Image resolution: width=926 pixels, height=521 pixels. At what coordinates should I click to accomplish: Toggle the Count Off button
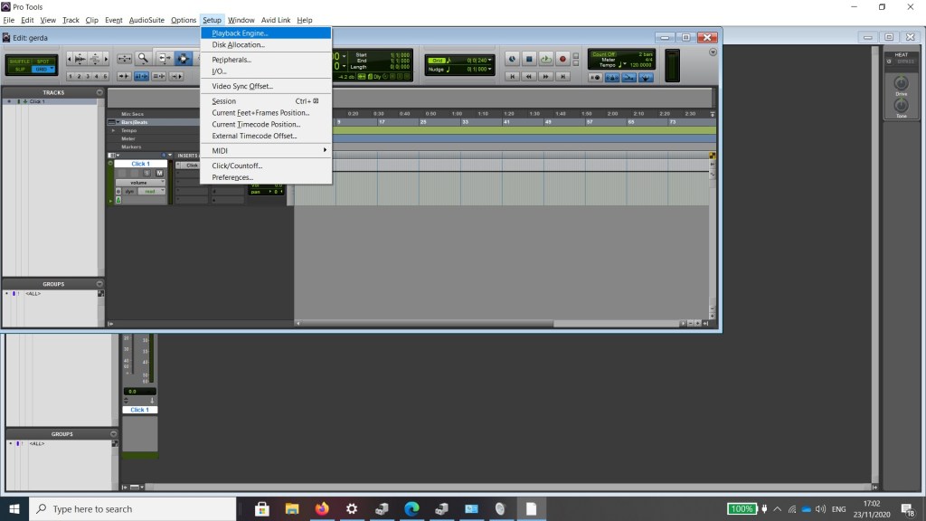(603, 54)
